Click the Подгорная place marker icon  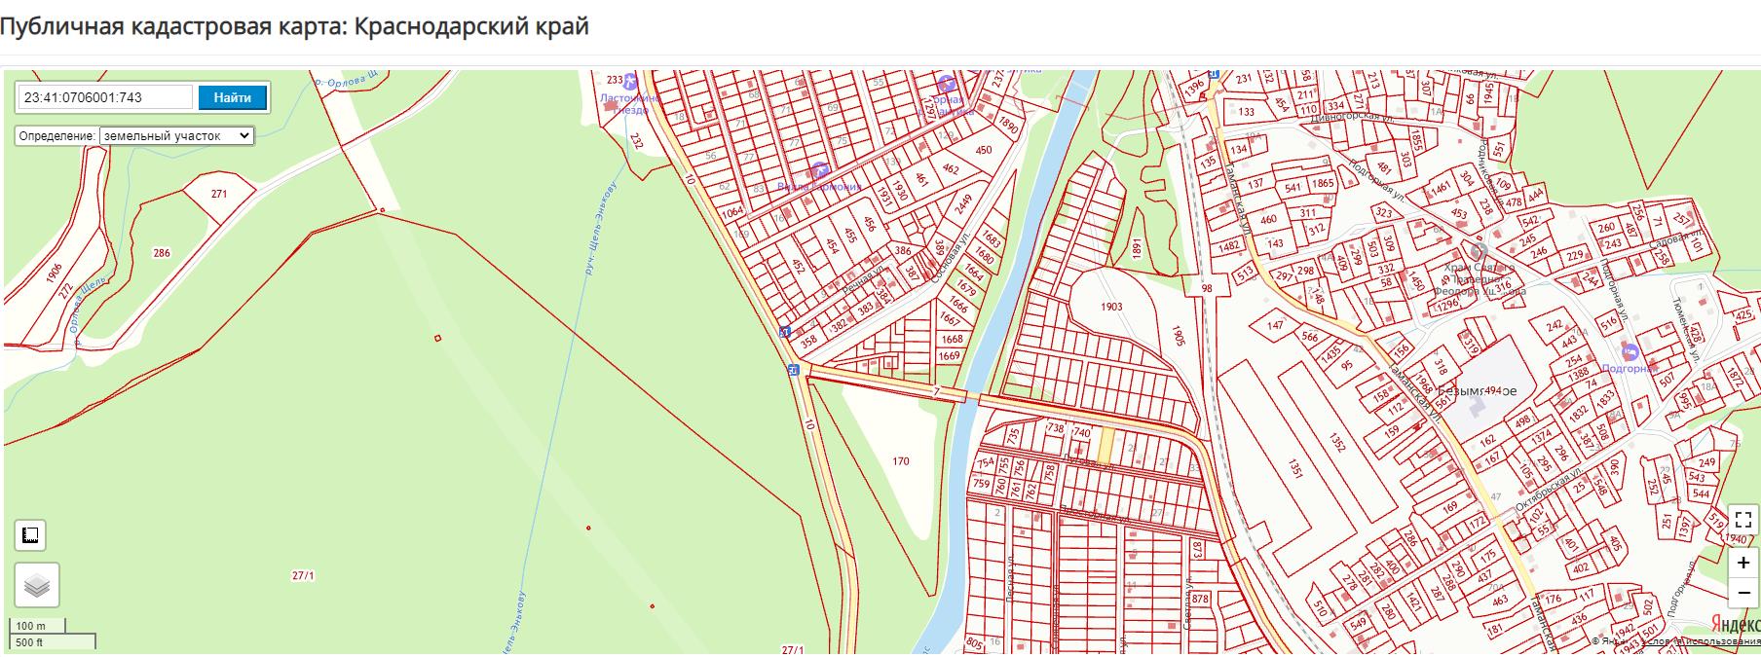1630,350
